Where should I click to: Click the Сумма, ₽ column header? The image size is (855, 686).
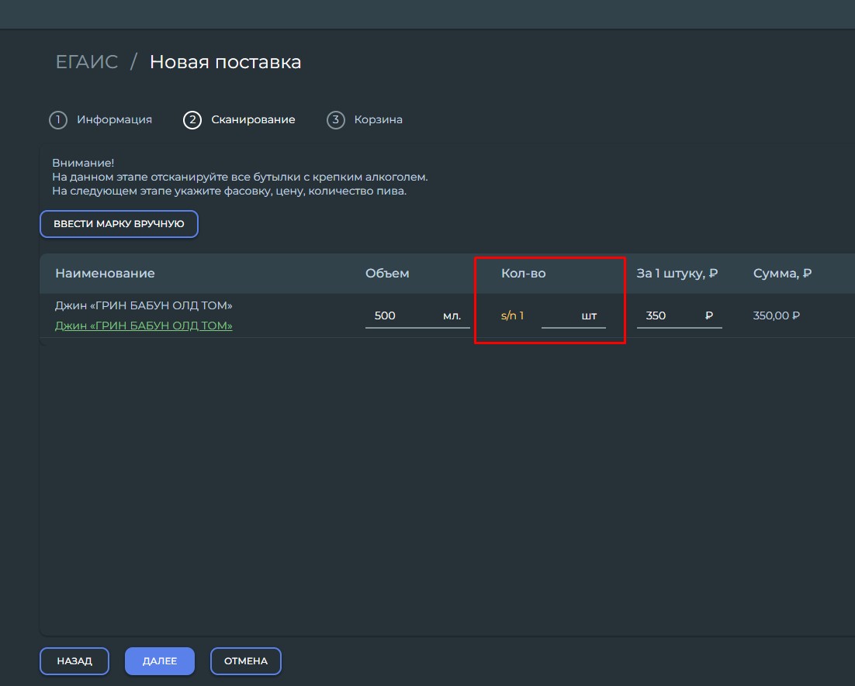783,274
